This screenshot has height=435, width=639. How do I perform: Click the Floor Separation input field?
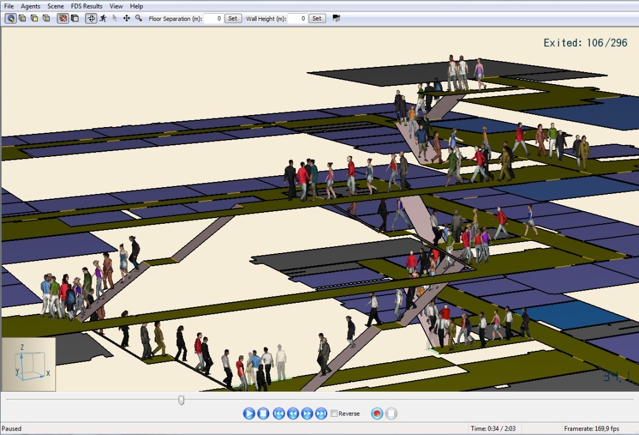pos(214,18)
